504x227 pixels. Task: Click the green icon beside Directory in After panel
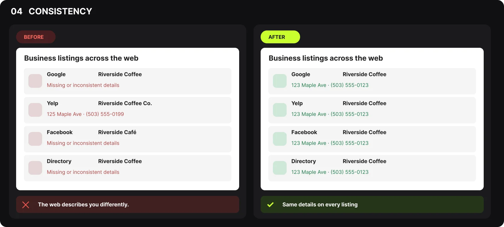point(280,168)
